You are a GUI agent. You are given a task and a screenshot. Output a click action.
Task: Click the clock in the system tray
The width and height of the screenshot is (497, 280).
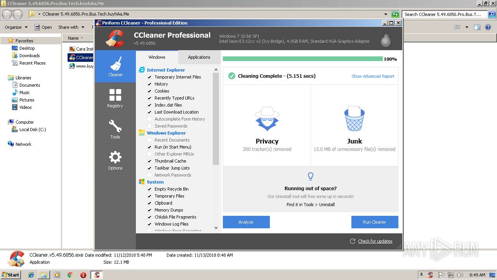click(477, 275)
